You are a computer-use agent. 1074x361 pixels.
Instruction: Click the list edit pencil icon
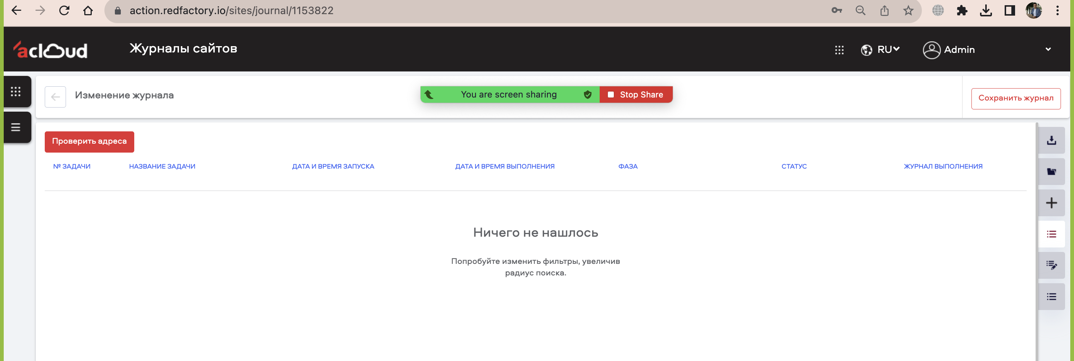click(x=1052, y=265)
